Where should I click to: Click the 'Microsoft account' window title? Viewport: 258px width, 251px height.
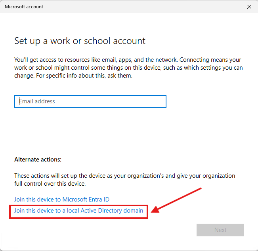click(24, 7)
